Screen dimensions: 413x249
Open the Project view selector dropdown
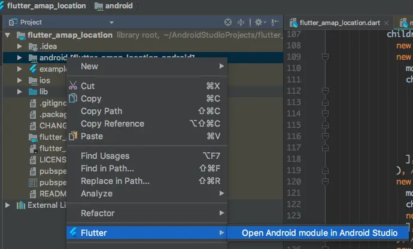tap(112, 23)
